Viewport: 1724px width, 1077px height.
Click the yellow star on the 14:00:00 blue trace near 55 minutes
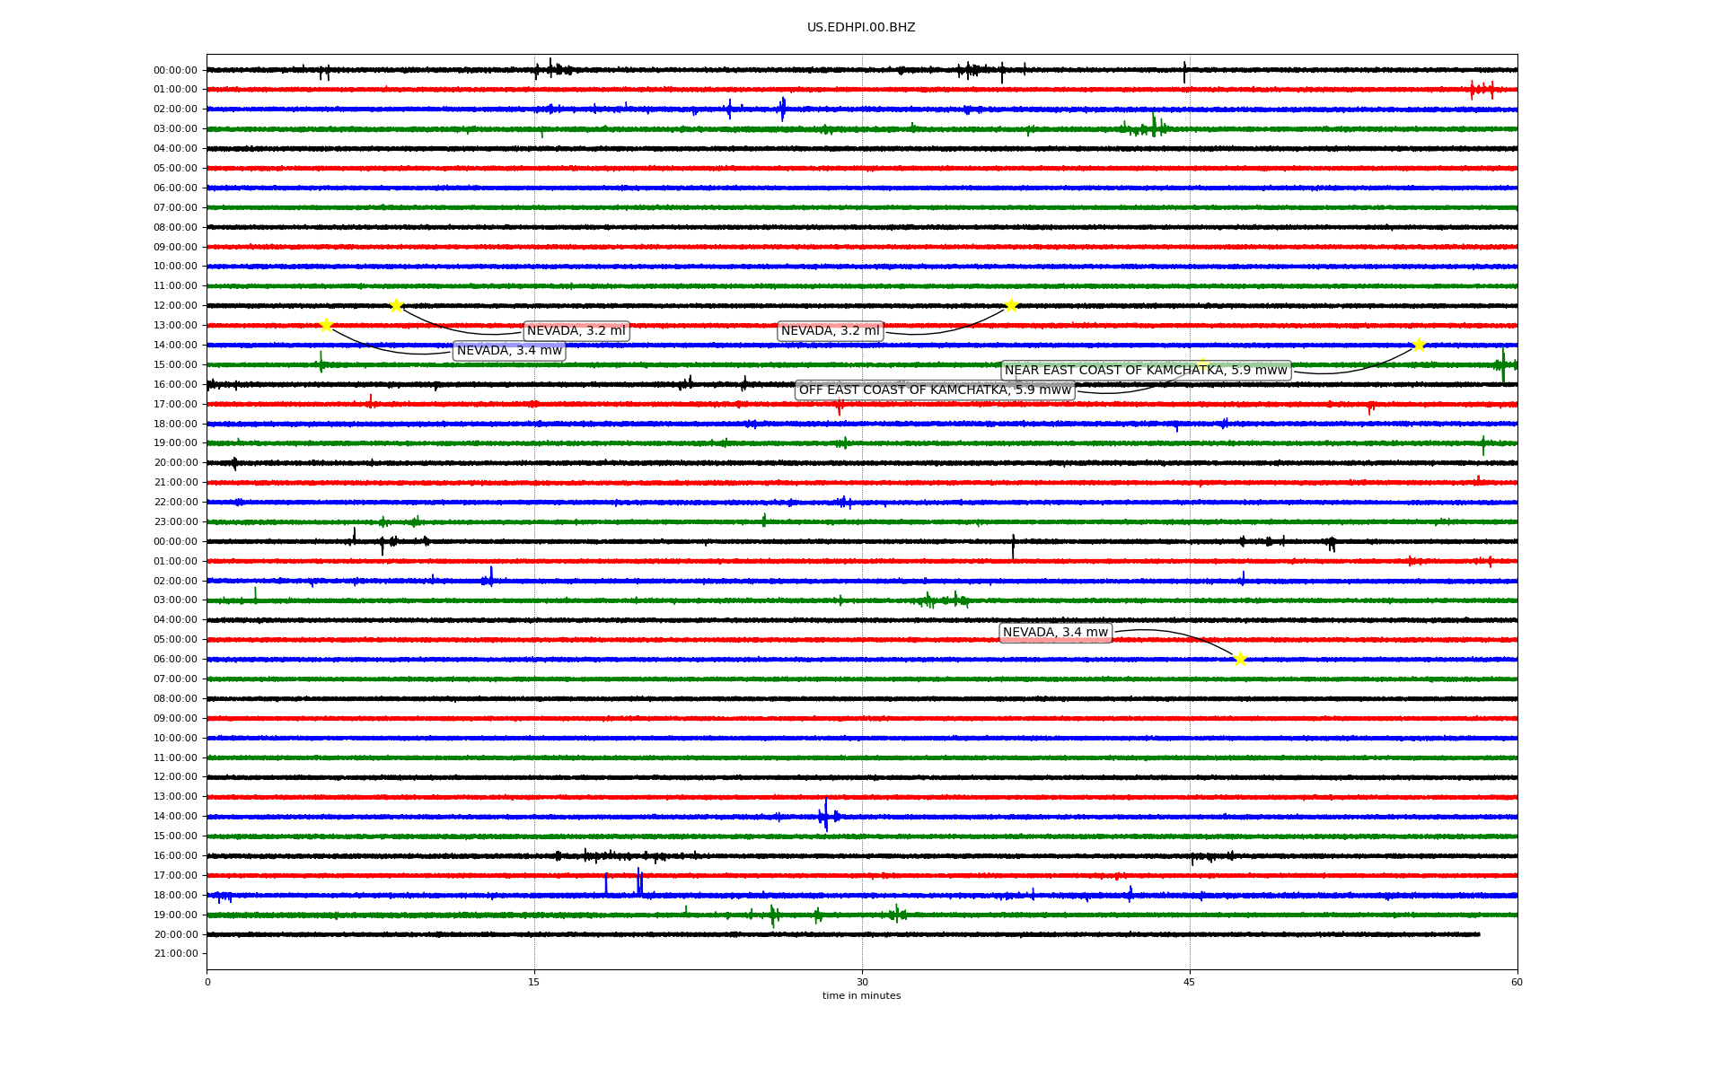point(1419,345)
